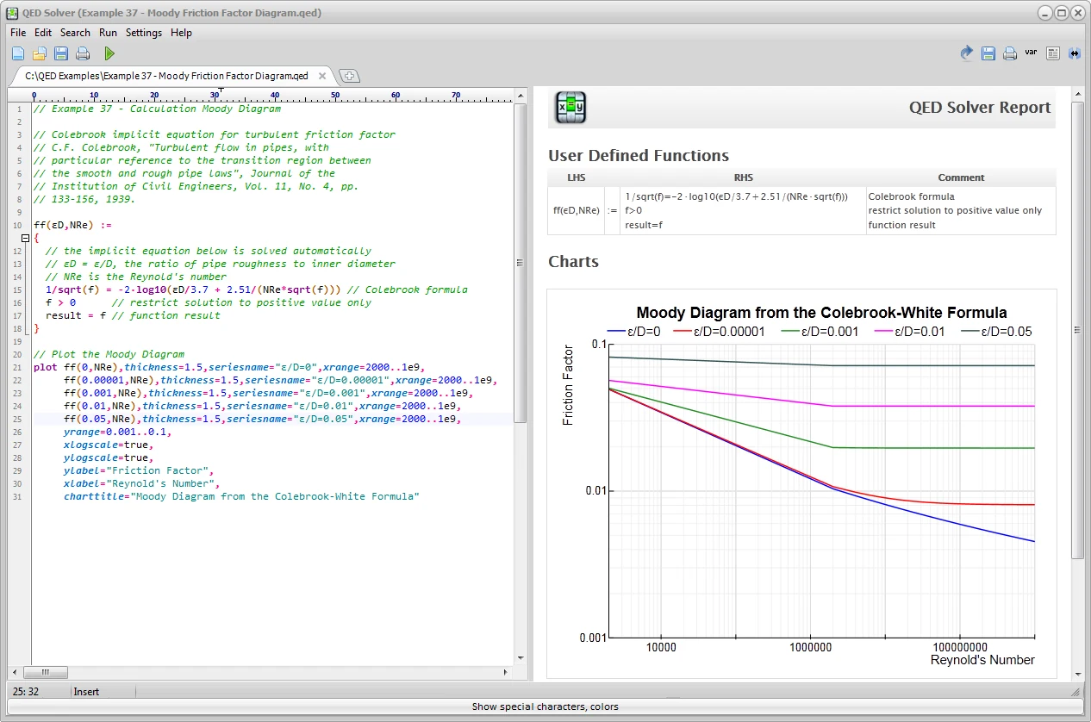Save the script using the left toolbar floppy icon
The image size is (1091, 722).
click(61, 53)
